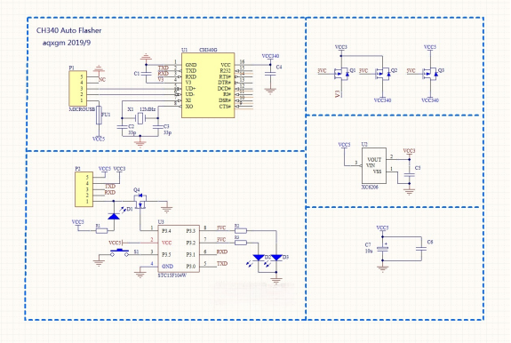
Task: Click electrolytic capacitor C7 10u
Action: pyautogui.click(x=383, y=249)
